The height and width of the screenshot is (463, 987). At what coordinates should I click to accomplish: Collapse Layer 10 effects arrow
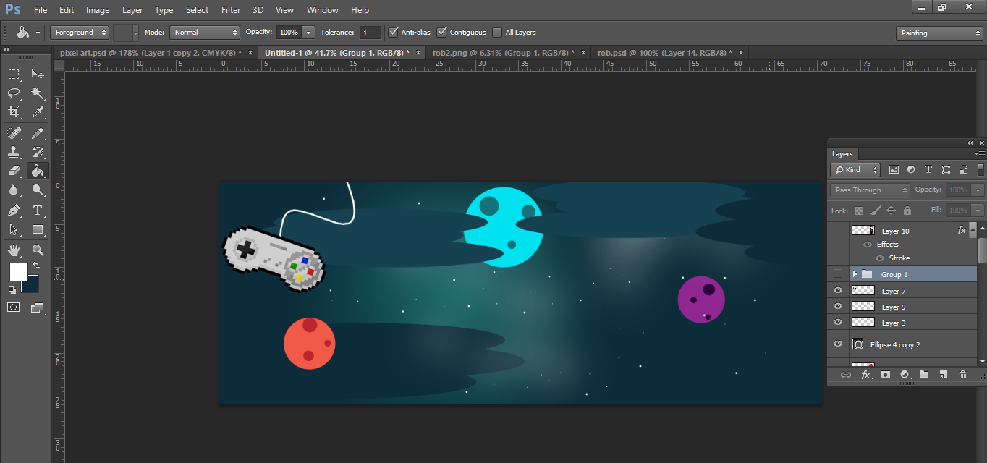[x=973, y=230]
